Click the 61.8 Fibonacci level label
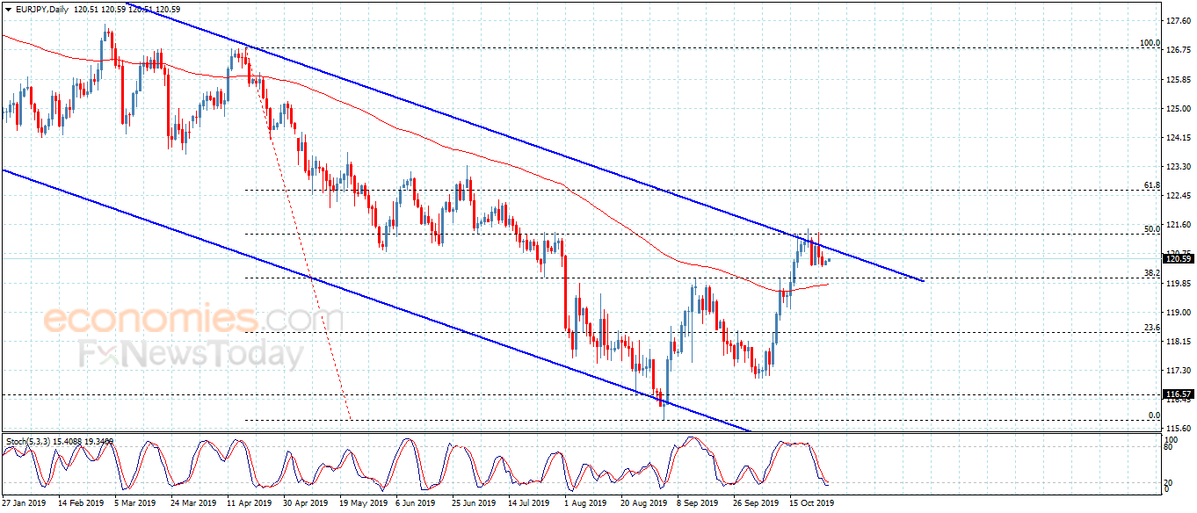The width and height of the screenshot is (1197, 513). coord(1152,185)
